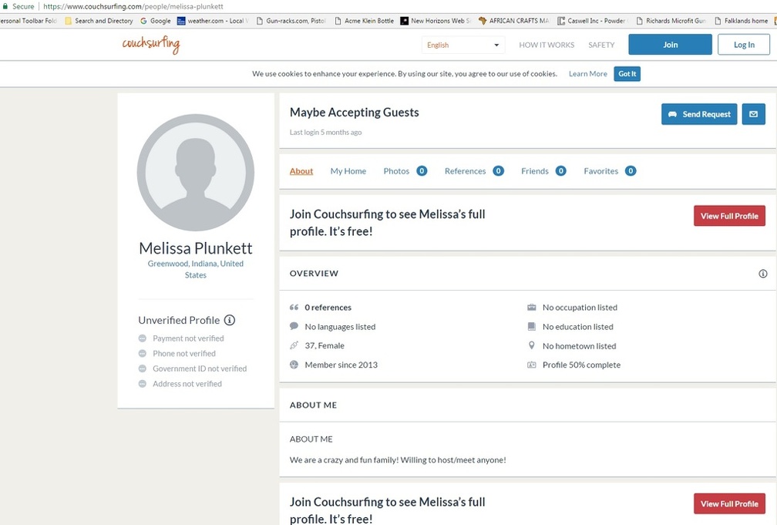777x525 pixels.
Task: Click the Maybe Accepting Guests heading
Action: pos(355,113)
